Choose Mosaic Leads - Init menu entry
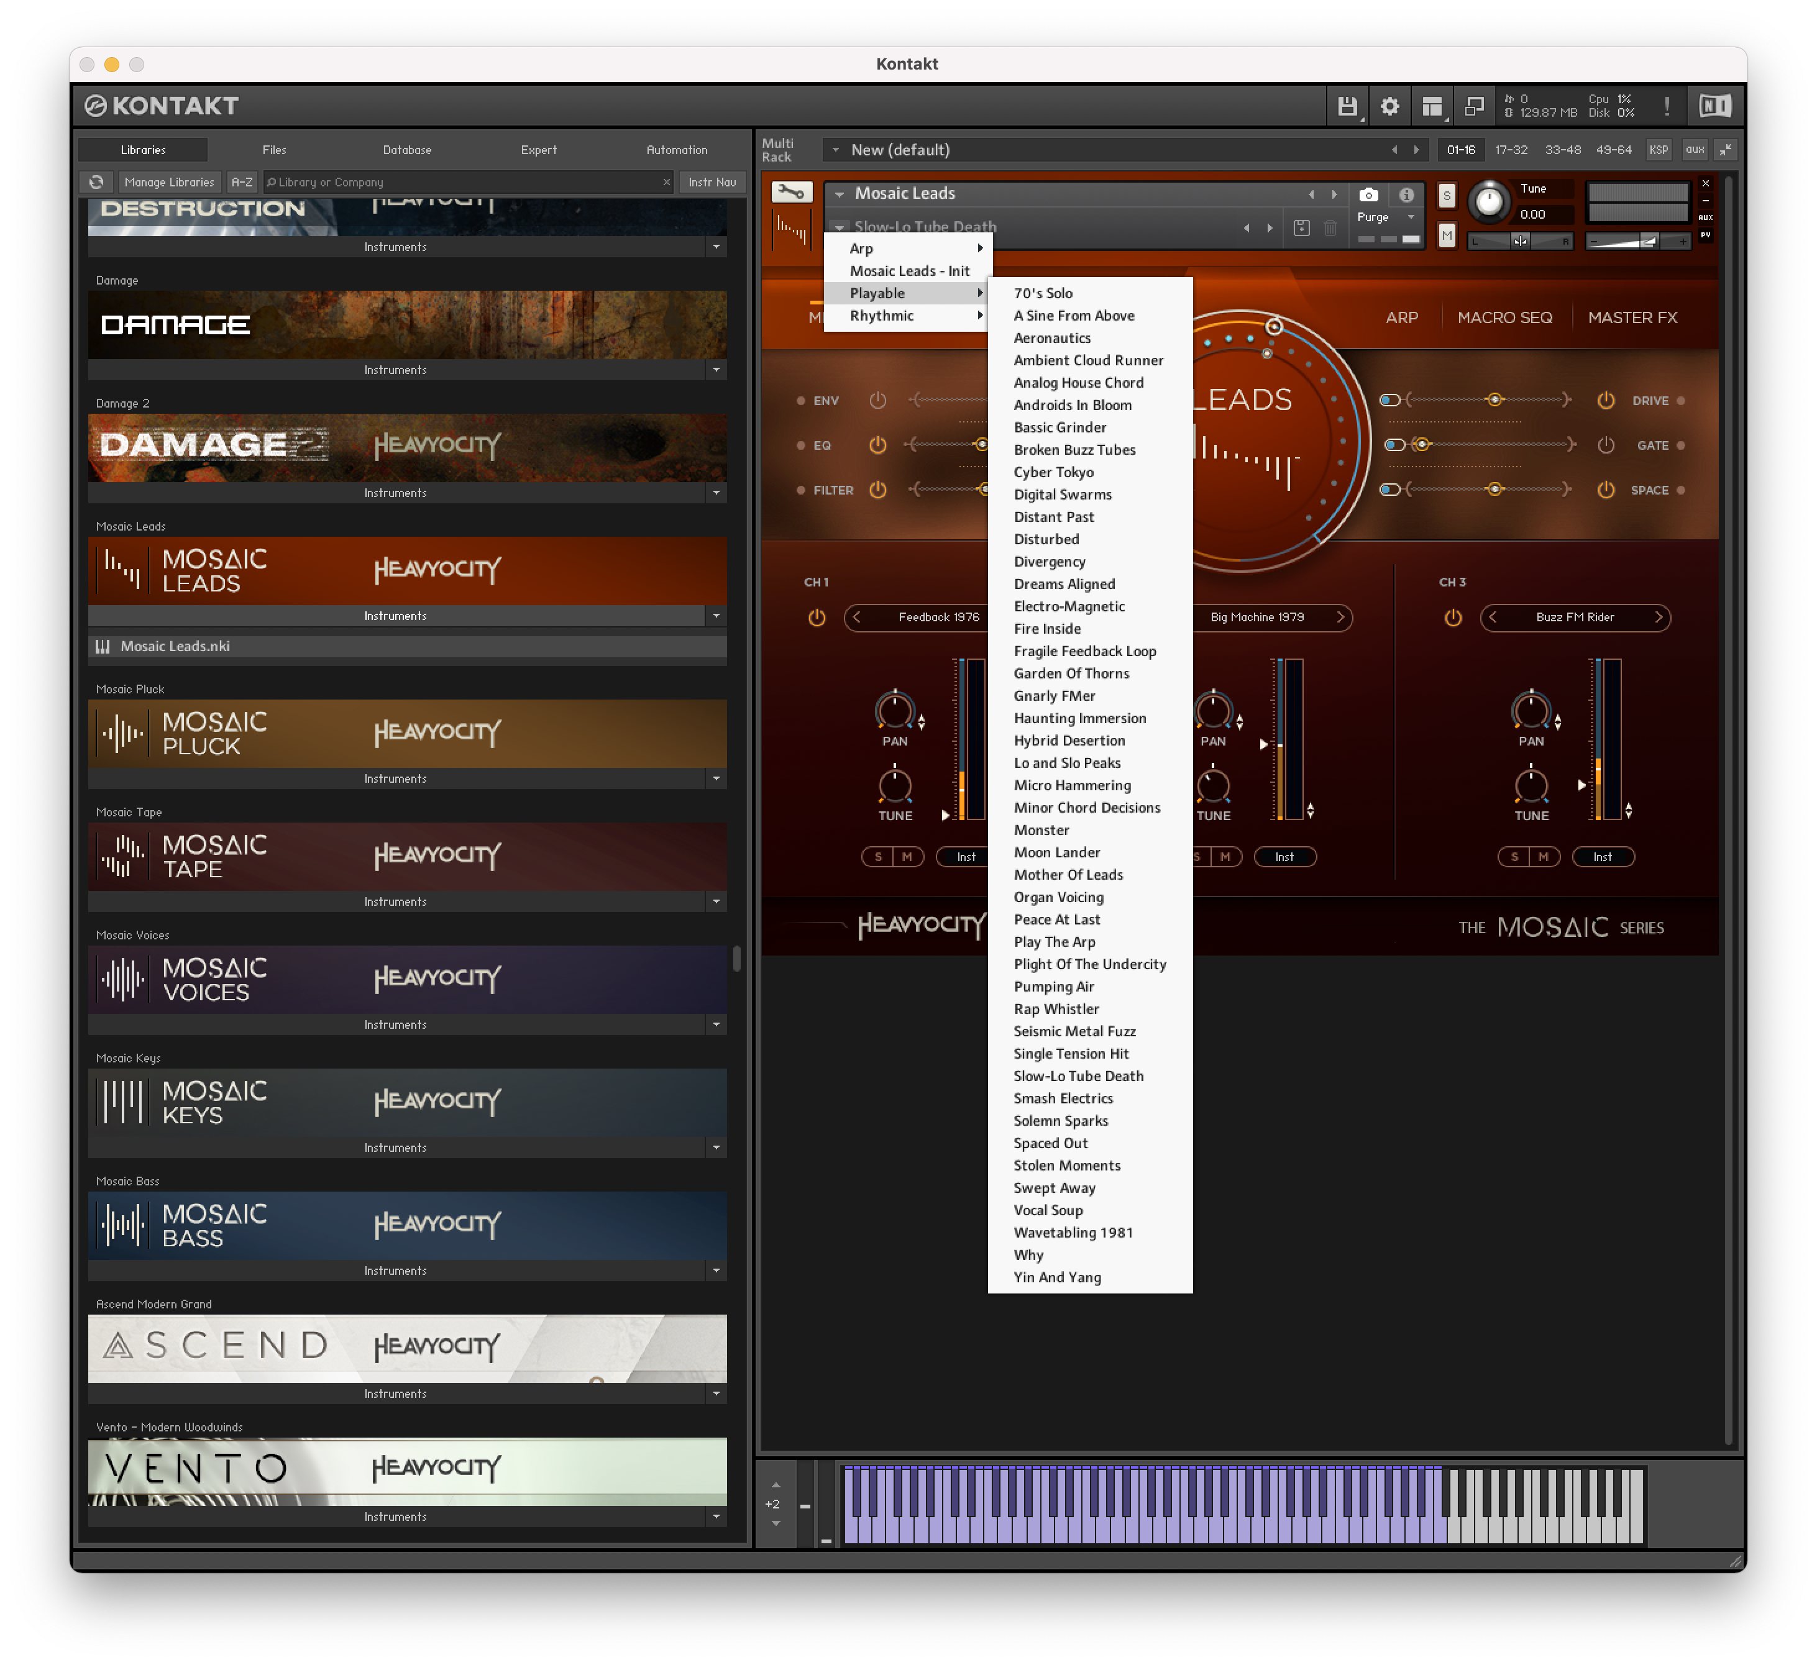1817x1665 pixels. tap(908, 271)
